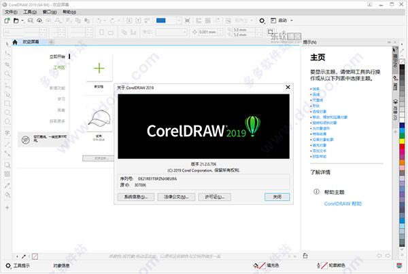
Task: Click the red swatch in color palette
Action: pyautogui.click(x=402, y=147)
